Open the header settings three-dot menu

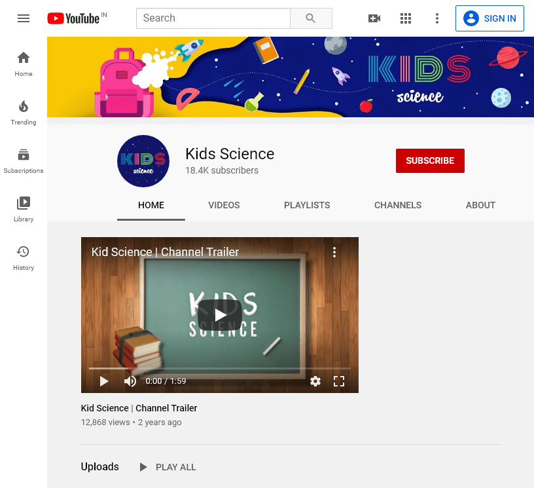click(437, 18)
